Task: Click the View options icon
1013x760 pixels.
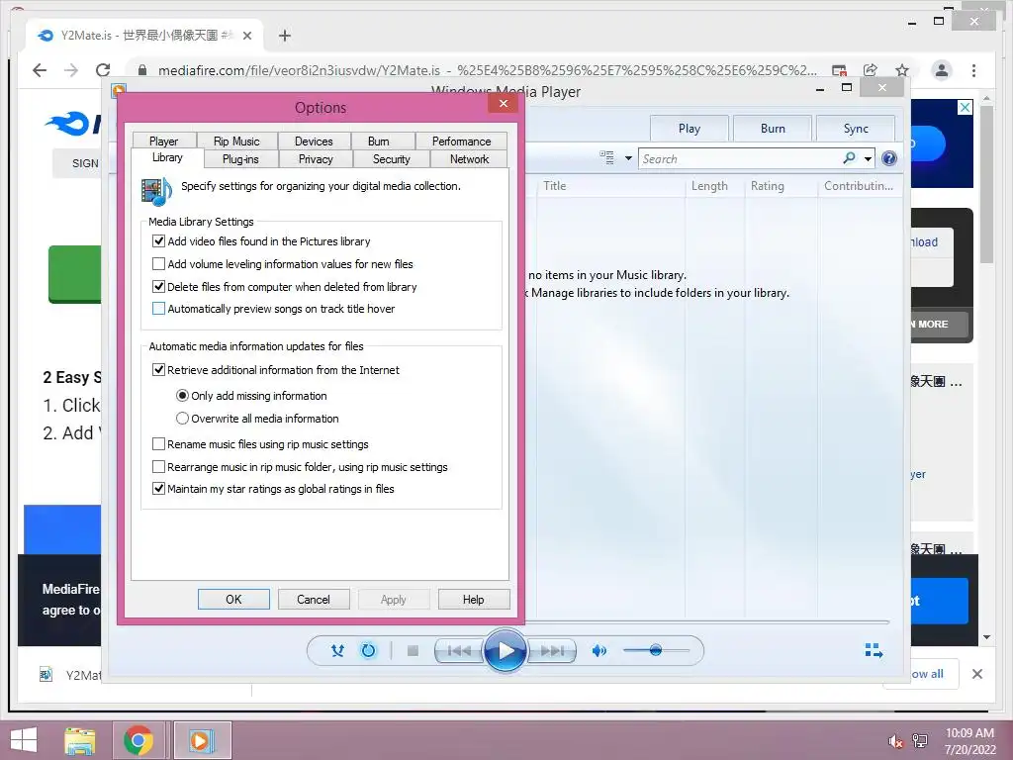Action: tap(606, 157)
